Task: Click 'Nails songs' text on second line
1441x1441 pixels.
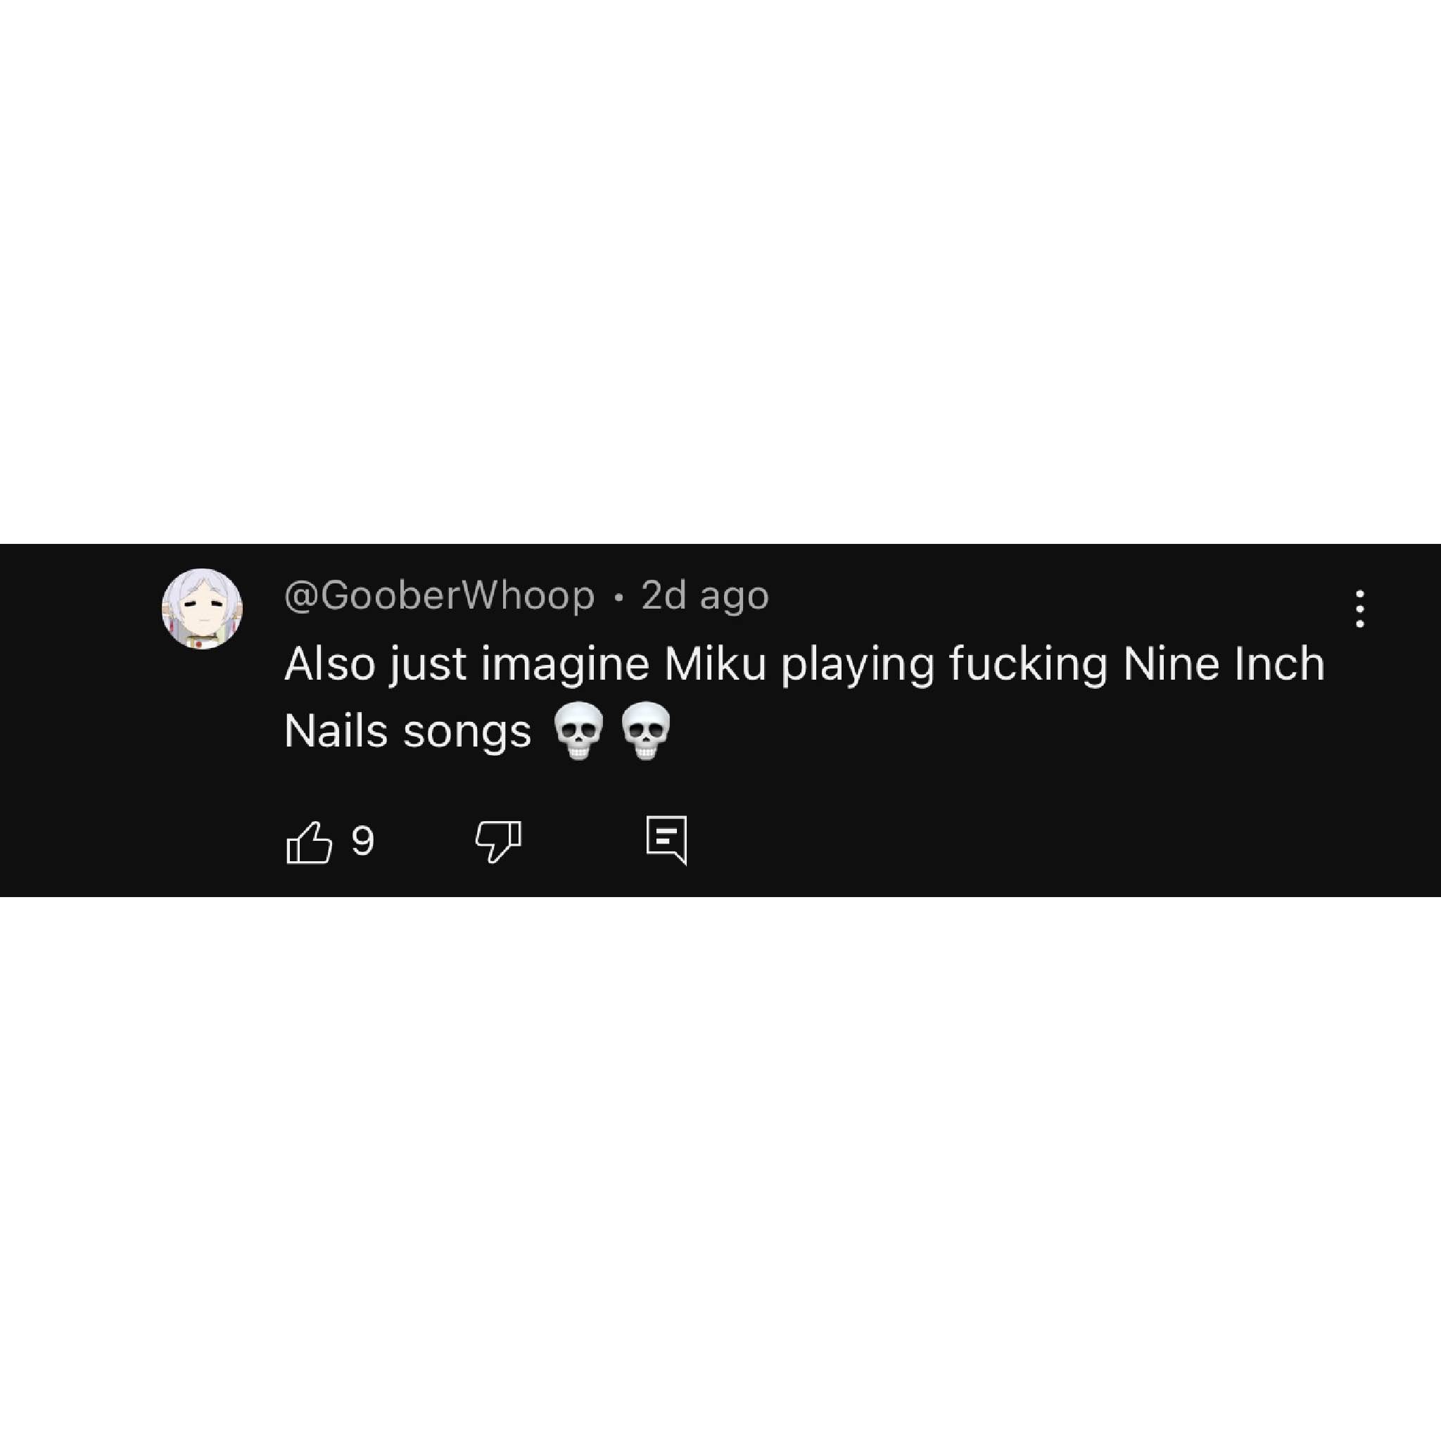Action: coord(408,730)
